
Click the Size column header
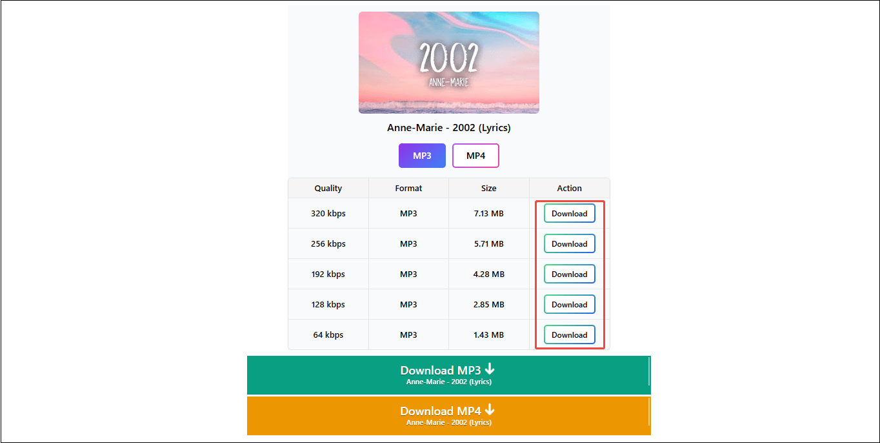pyautogui.click(x=488, y=188)
